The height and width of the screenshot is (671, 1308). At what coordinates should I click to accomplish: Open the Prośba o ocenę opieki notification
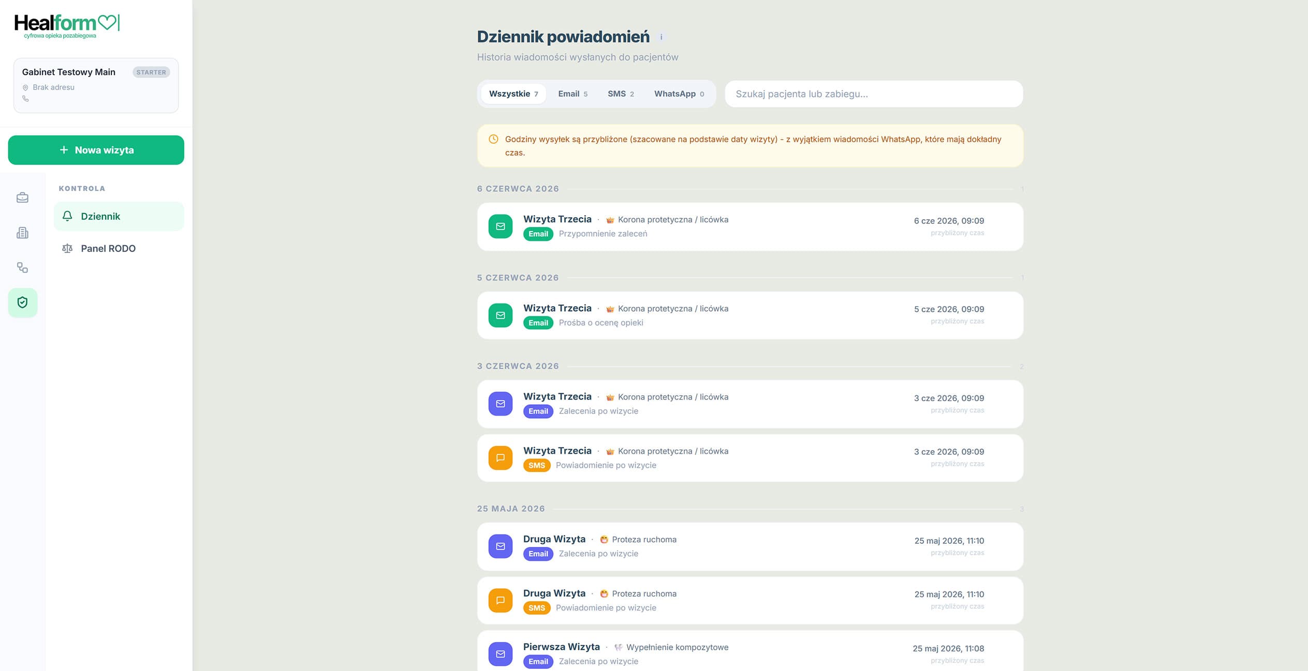[x=750, y=315]
